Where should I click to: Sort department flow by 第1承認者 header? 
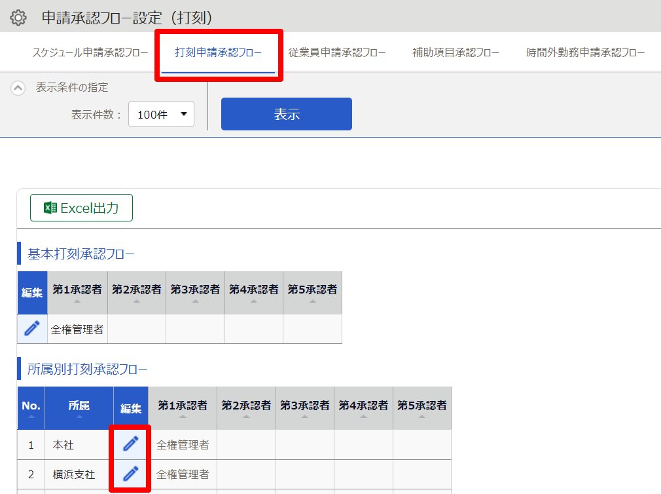pyautogui.click(x=183, y=408)
